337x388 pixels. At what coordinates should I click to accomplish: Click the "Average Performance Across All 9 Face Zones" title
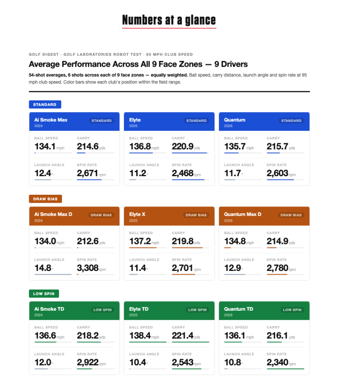click(138, 64)
